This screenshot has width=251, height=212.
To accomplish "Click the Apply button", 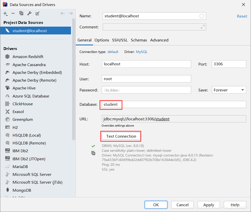I will click(209, 205).
